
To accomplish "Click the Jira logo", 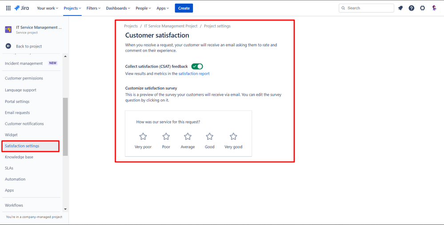I will click(x=21, y=8).
